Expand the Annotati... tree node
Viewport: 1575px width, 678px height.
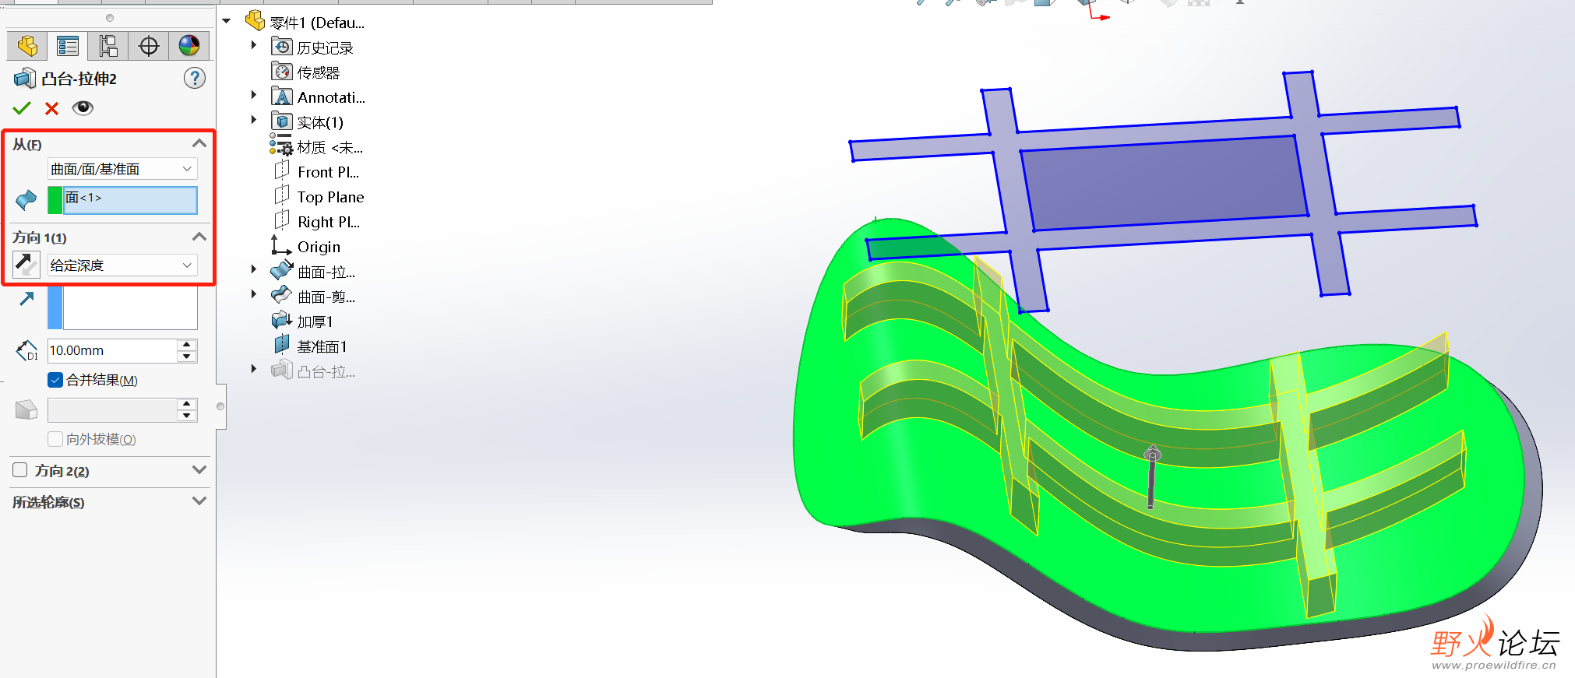(x=254, y=96)
